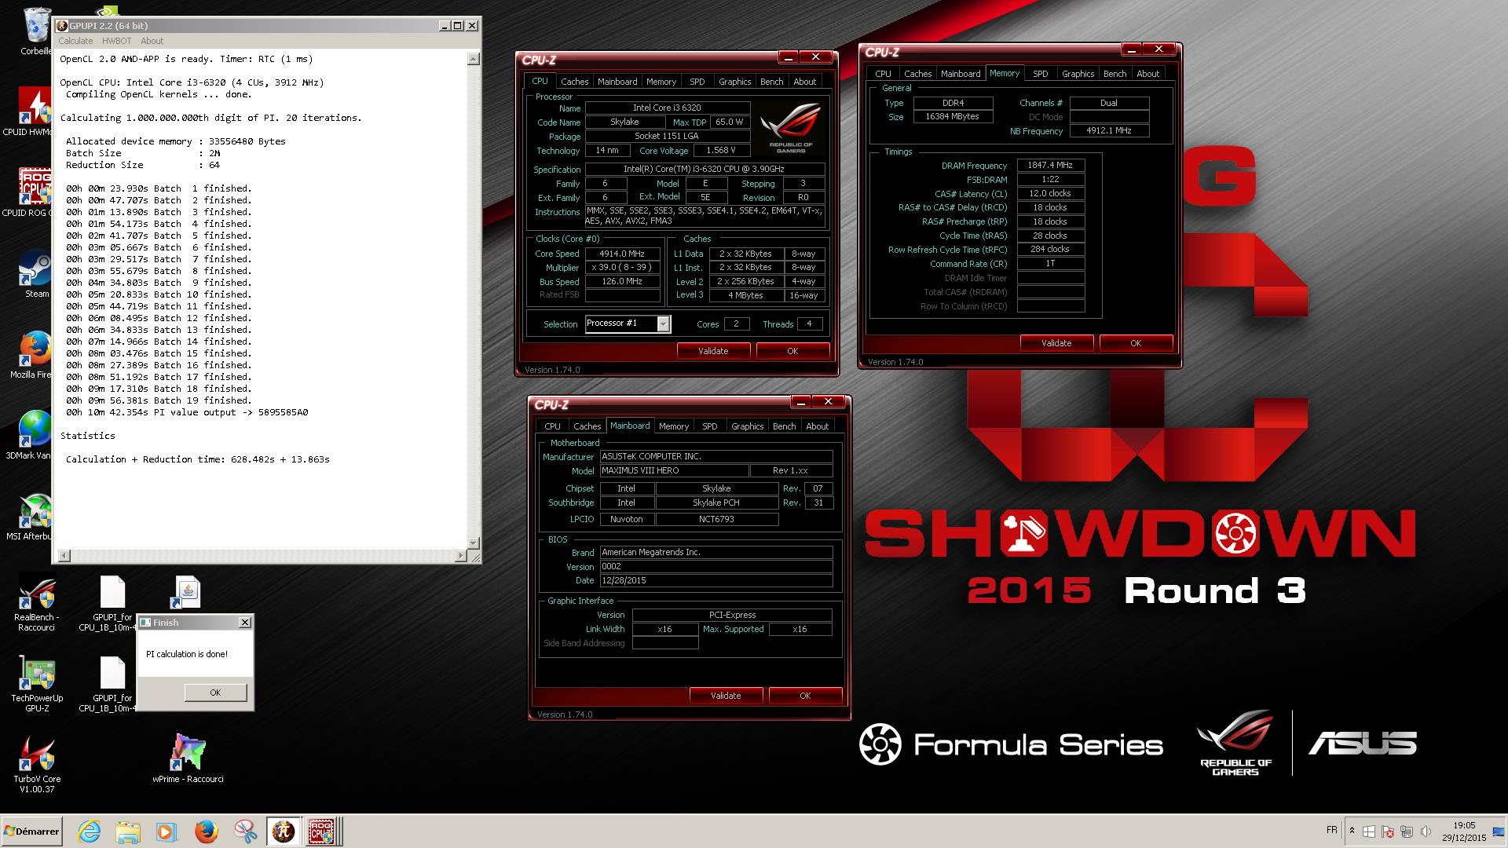Click the clock showing 19:05
This screenshot has height=848, width=1508.
pos(1463,832)
